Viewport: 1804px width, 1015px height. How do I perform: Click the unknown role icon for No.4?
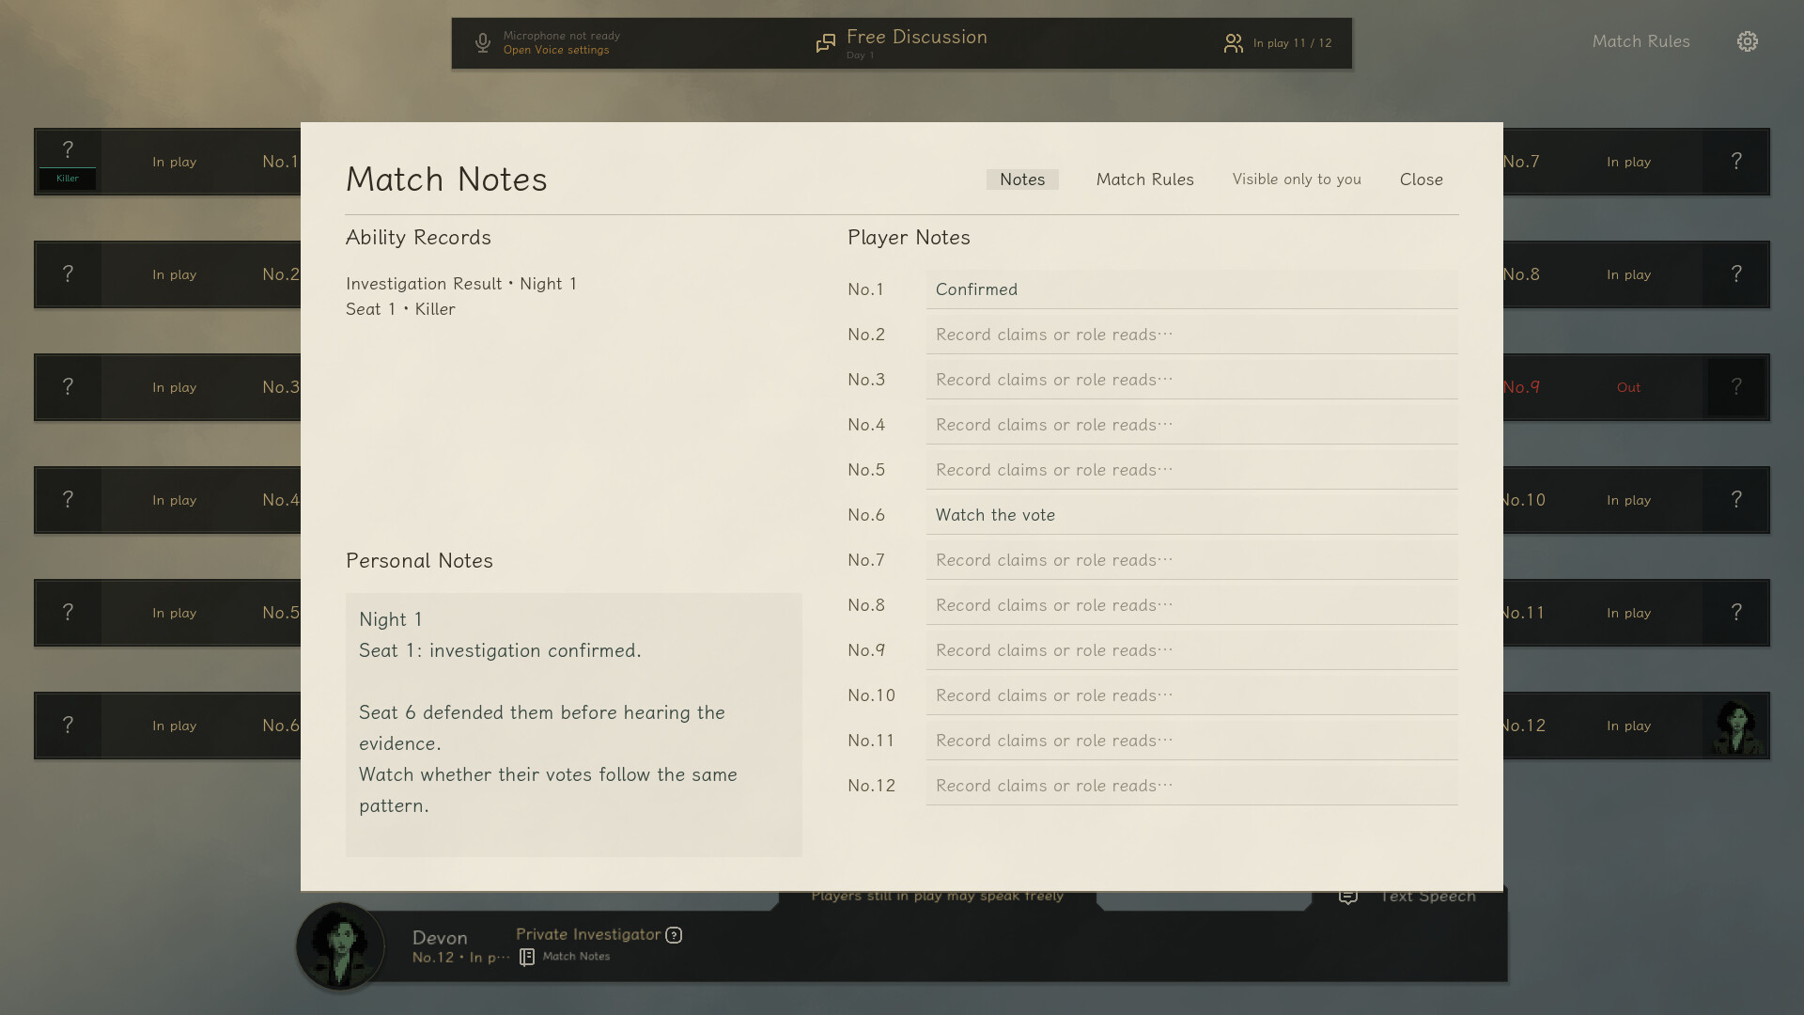68,500
